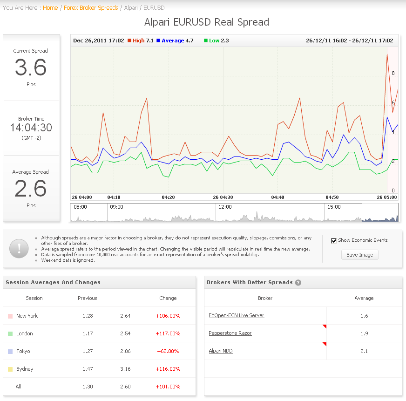406x401 pixels.
Task: Click the +62.00% change value
Action: pos(168,351)
